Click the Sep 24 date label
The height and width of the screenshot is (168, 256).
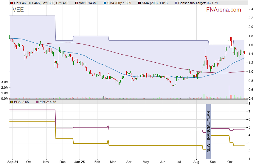tap(13, 162)
